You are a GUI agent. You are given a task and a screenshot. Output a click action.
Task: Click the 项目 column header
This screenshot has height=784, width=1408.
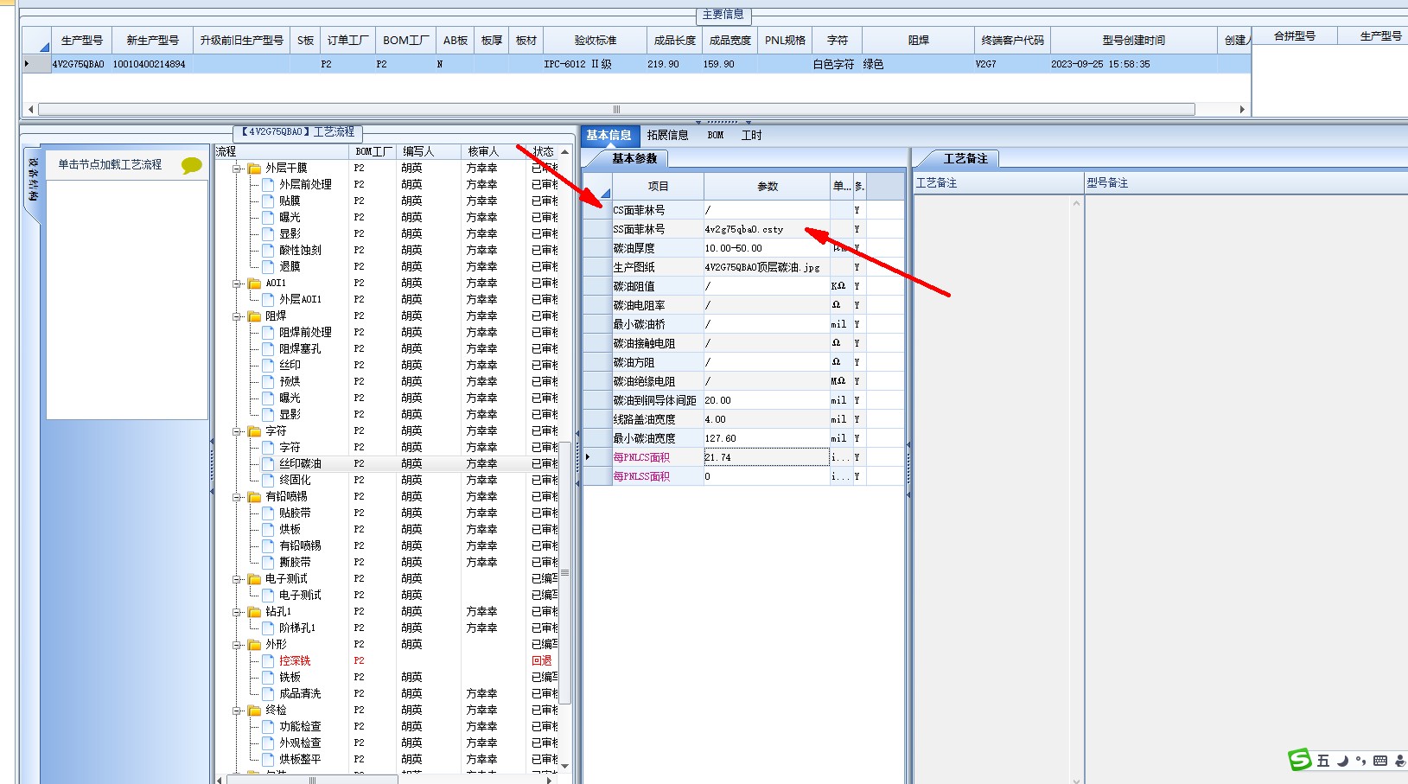(x=659, y=186)
